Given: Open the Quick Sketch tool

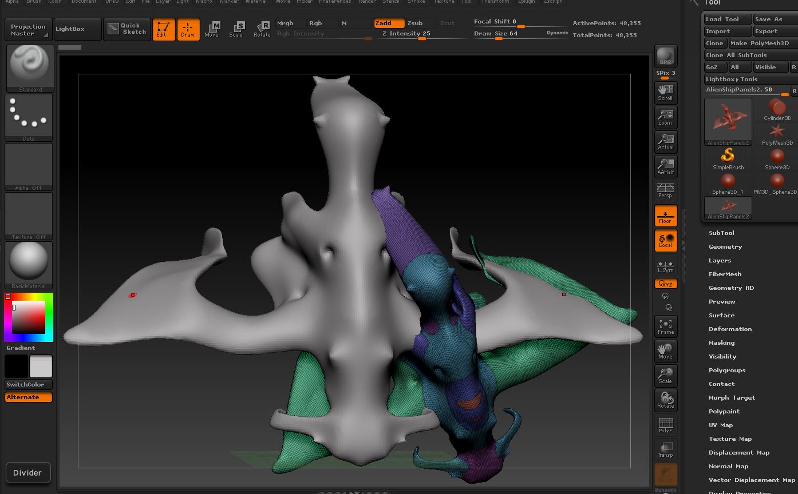Looking at the screenshot, I should (x=127, y=29).
